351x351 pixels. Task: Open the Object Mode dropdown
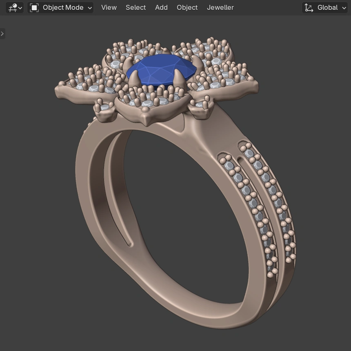click(x=60, y=8)
